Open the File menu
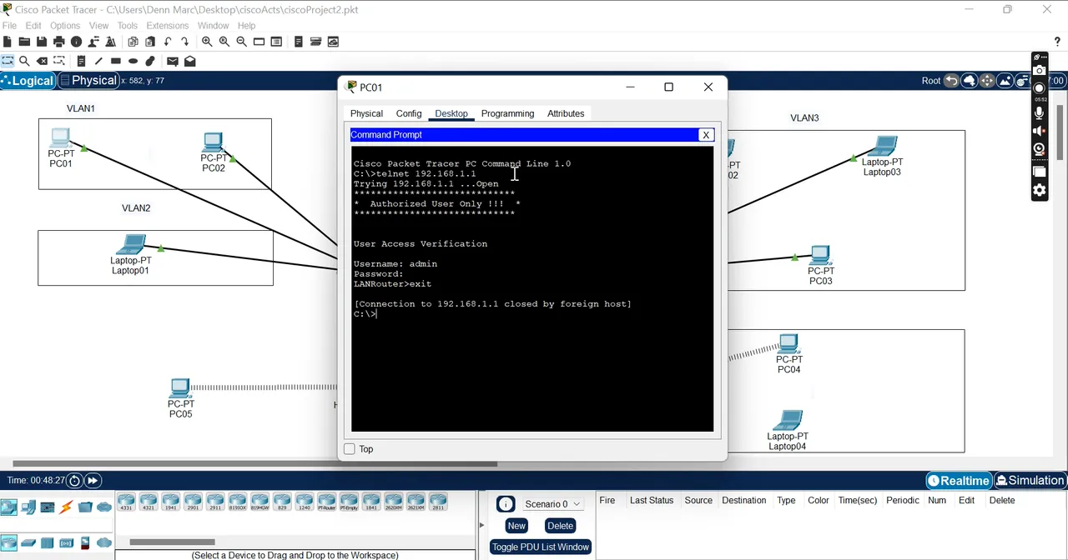 9,26
